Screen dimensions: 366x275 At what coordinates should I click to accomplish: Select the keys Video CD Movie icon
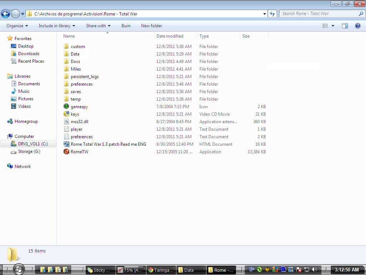66,114
